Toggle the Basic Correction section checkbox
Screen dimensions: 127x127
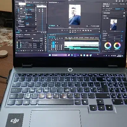tap(124, 13)
